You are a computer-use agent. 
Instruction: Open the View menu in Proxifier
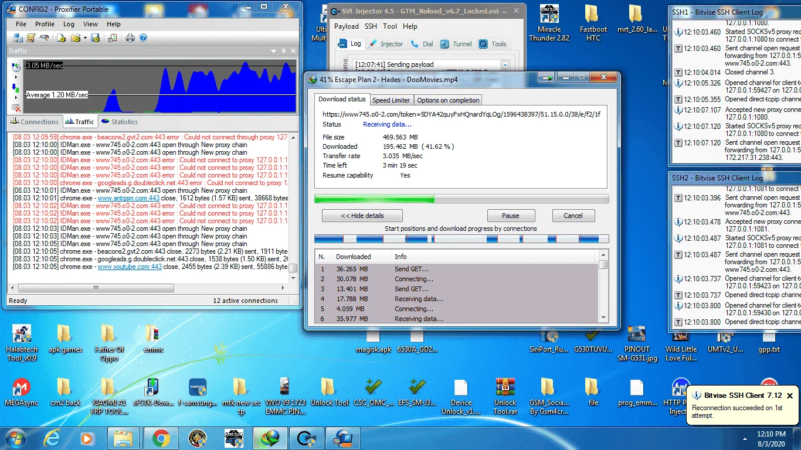90,24
